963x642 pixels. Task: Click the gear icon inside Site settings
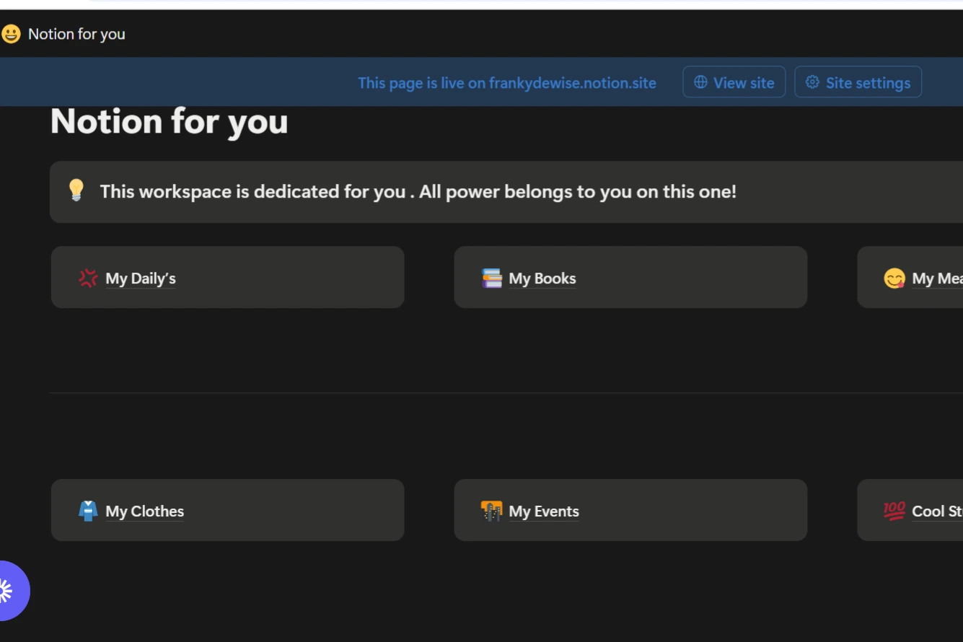click(x=812, y=82)
